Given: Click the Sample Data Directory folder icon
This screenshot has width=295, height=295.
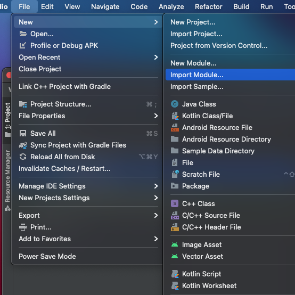Looking at the screenshot, I should coord(175,151).
